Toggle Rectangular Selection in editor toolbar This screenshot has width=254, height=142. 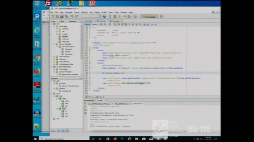129,24
